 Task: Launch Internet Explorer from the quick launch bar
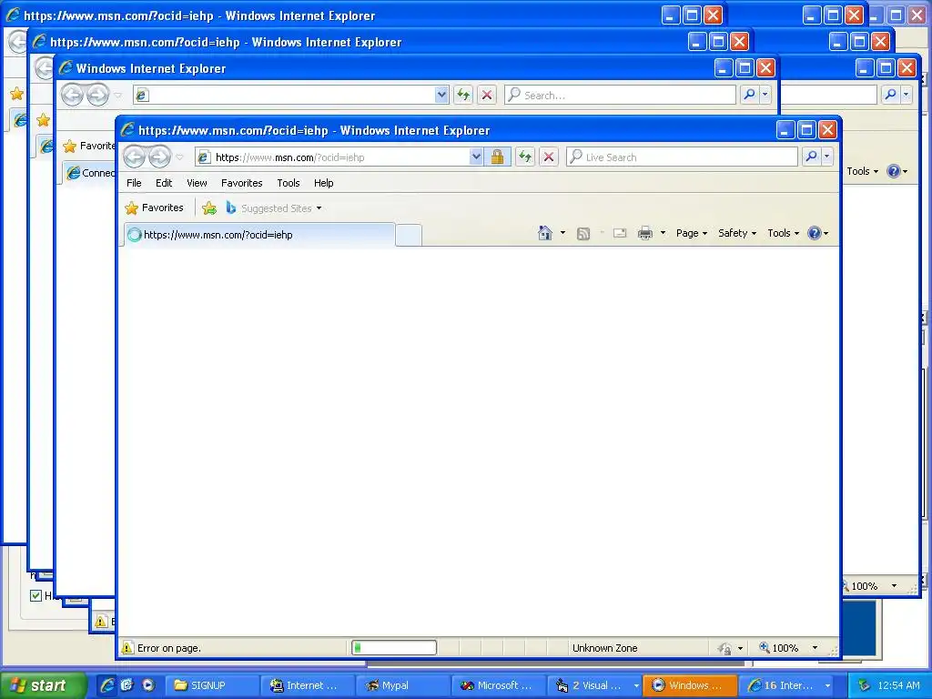tap(106, 685)
